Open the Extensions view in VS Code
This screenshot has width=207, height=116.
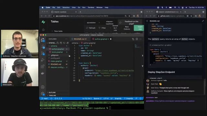(x=43, y=66)
